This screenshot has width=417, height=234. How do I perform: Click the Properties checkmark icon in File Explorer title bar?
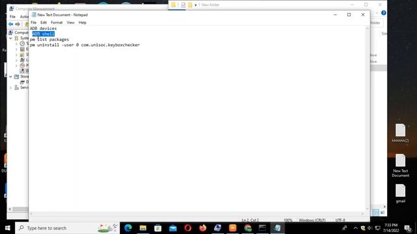coord(183,5)
